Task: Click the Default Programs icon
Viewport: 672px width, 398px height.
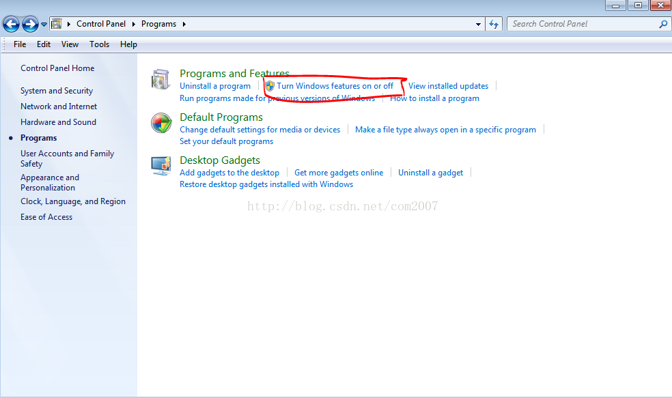Action: pos(161,123)
